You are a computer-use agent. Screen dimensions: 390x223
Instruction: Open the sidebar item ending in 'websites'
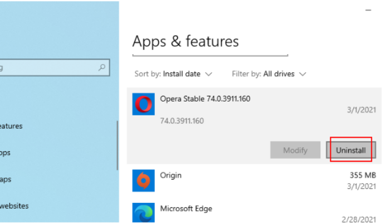click(x=14, y=206)
